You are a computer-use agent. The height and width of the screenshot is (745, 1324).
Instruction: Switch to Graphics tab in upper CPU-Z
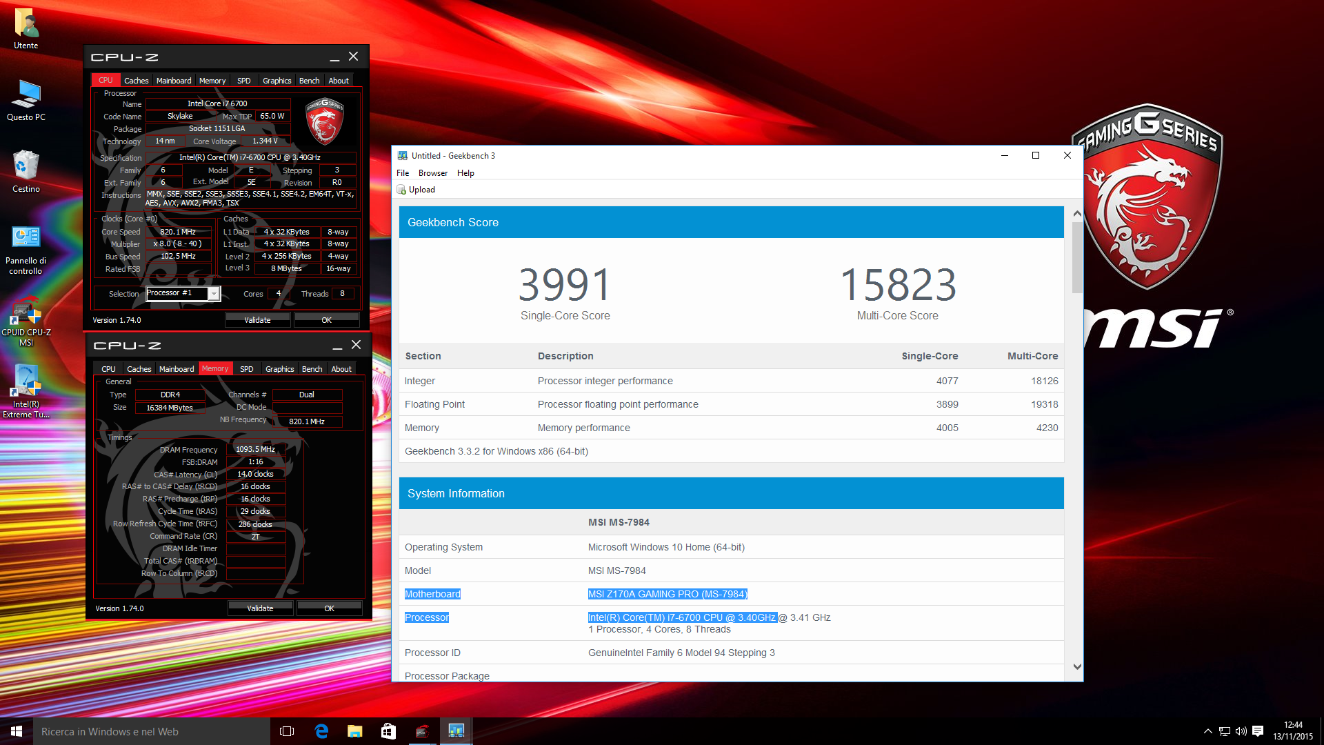277,81
